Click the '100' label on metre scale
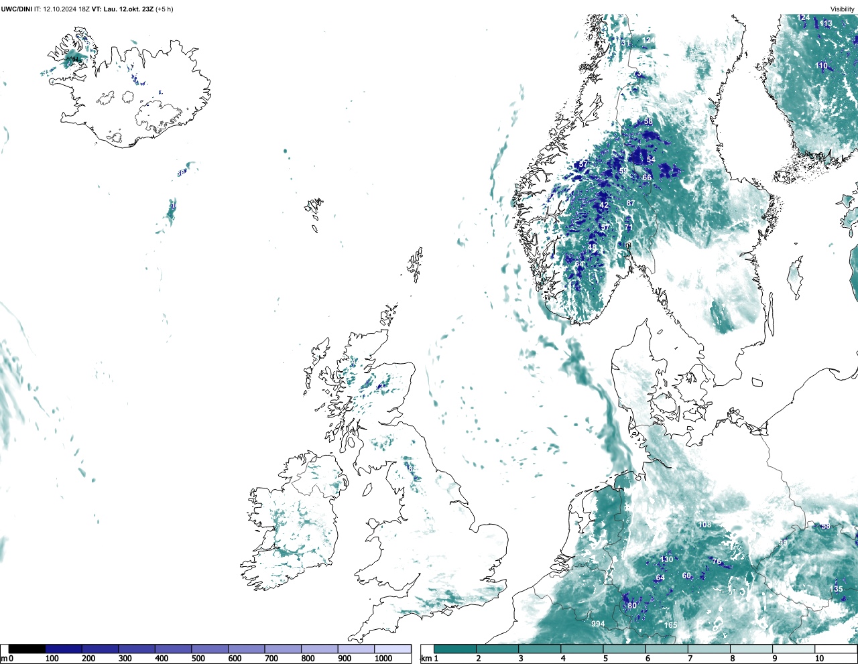The width and height of the screenshot is (858, 664). click(x=52, y=659)
